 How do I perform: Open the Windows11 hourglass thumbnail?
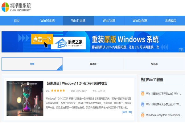25,98
